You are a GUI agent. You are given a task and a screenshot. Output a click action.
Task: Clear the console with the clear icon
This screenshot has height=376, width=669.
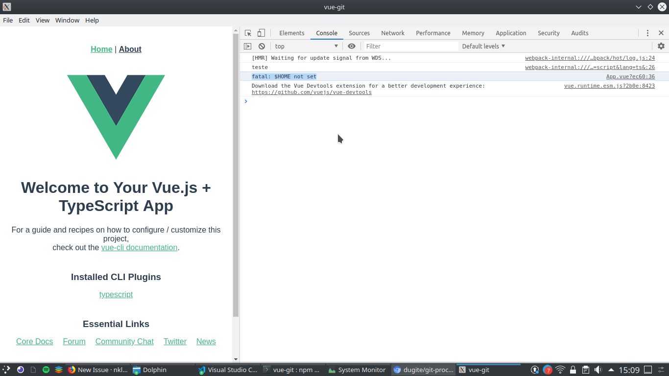tap(262, 46)
